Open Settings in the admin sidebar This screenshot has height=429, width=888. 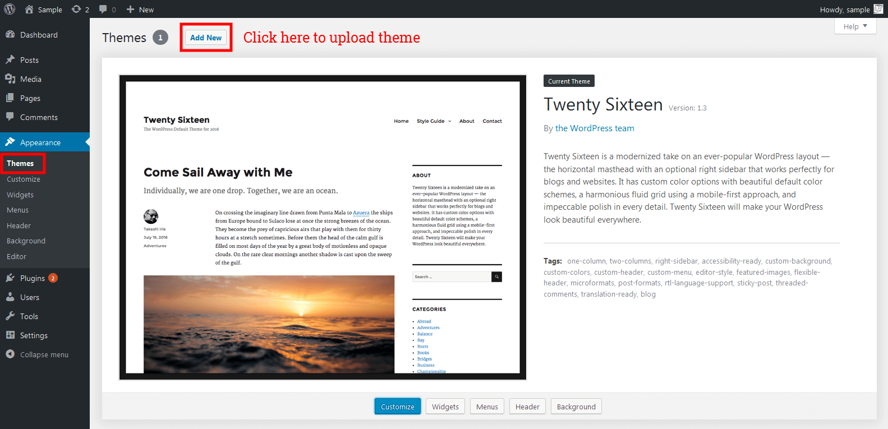point(34,335)
